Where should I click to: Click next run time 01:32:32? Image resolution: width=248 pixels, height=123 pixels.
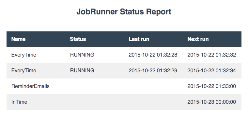(x=212, y=55)
